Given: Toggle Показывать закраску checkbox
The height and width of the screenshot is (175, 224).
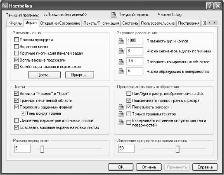Looking at the screenshot, I should click(129, 107).
